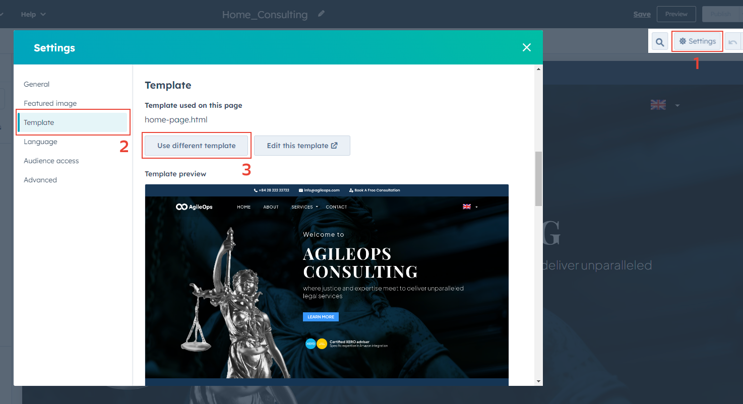Go to the Advanced settings tab
This screenshot has height=404, width=743.
(x=40, y=180)
